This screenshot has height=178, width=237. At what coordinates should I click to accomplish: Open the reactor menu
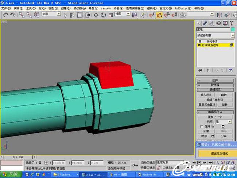point(106,8)
